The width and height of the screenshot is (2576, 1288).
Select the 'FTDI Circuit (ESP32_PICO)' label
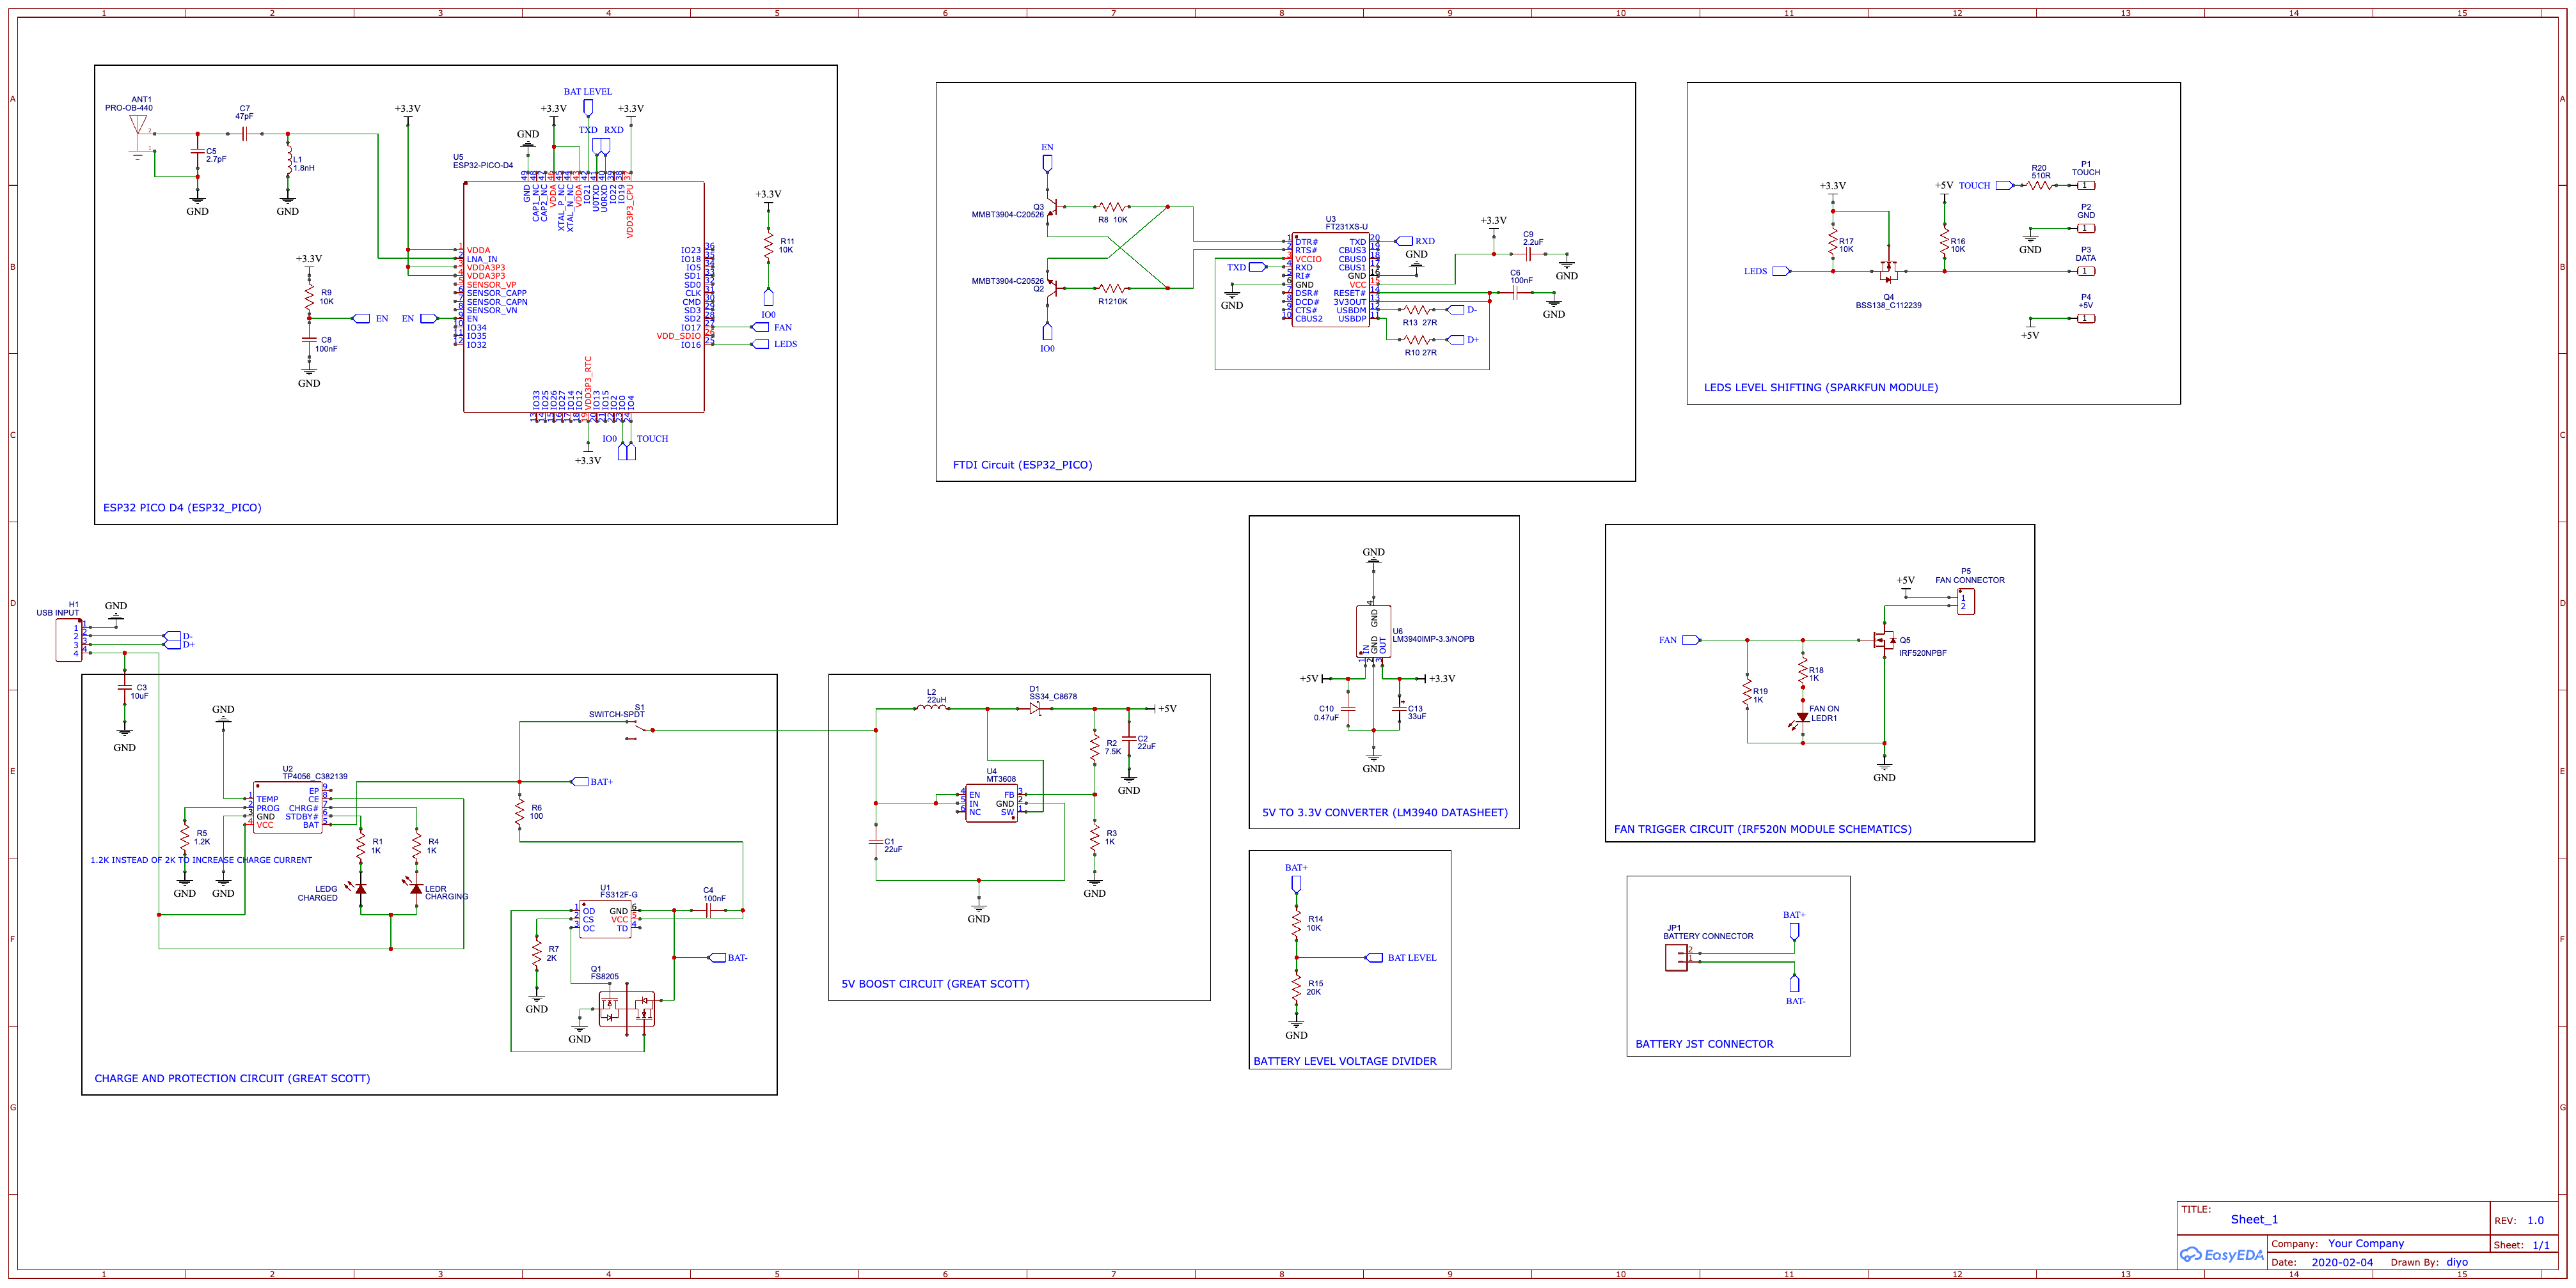tap(1022, 465)
